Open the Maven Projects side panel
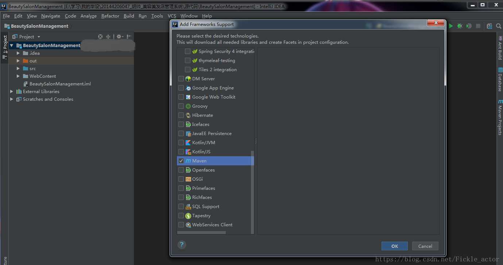This screenshot has height=265, width=503. pos(500,117)
